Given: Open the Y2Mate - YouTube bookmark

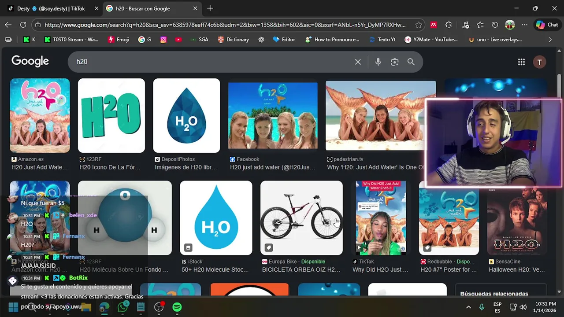Looking at the screenshot, I should tap(431, 40).
